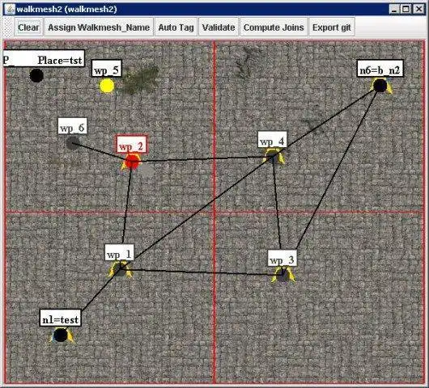This screenshot has height=388, width=429.
Task: Click the wp_3 label
Action: (x=282, y=258)
